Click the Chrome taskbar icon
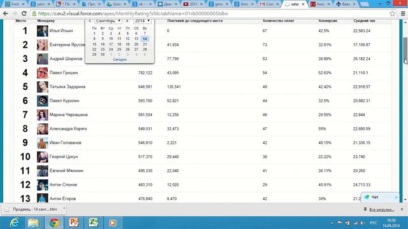The image size is (408, 229). click(x=54, y=223)
